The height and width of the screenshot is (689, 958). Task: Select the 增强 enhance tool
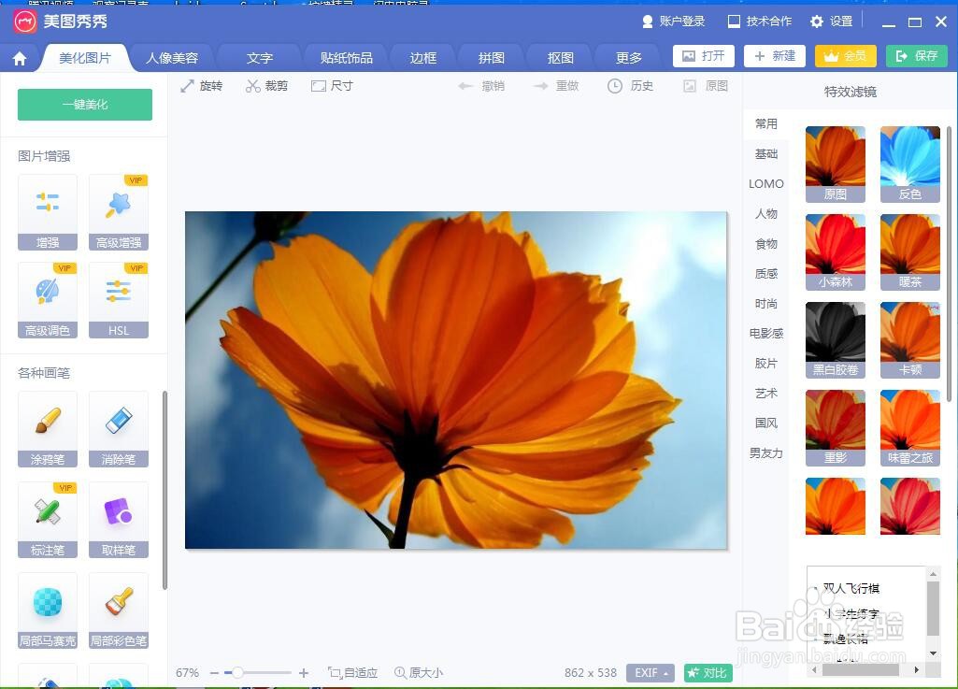48,212
